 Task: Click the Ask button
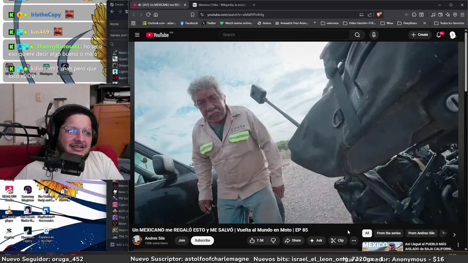[x=316, y=240]
